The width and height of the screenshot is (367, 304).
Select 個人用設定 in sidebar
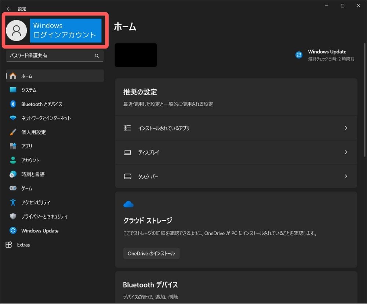tap(55, 132)
